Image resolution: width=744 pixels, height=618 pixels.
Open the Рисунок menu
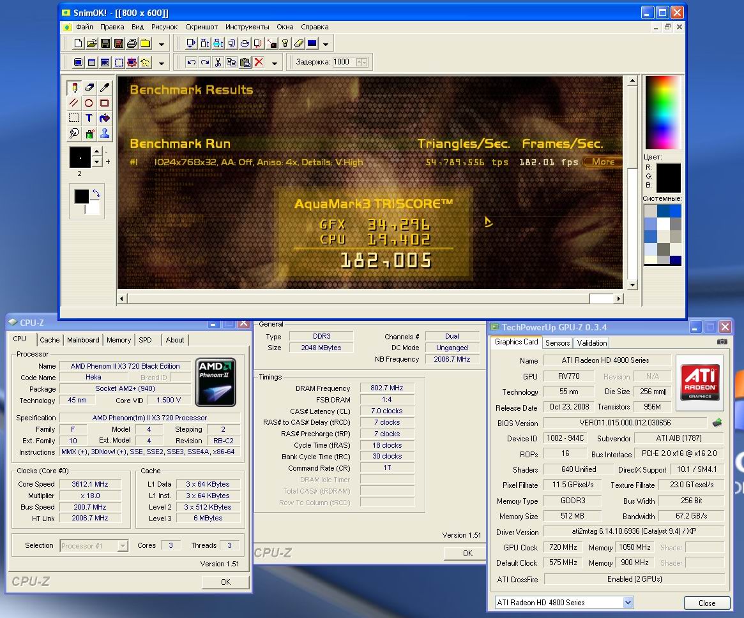pos(164,27)
